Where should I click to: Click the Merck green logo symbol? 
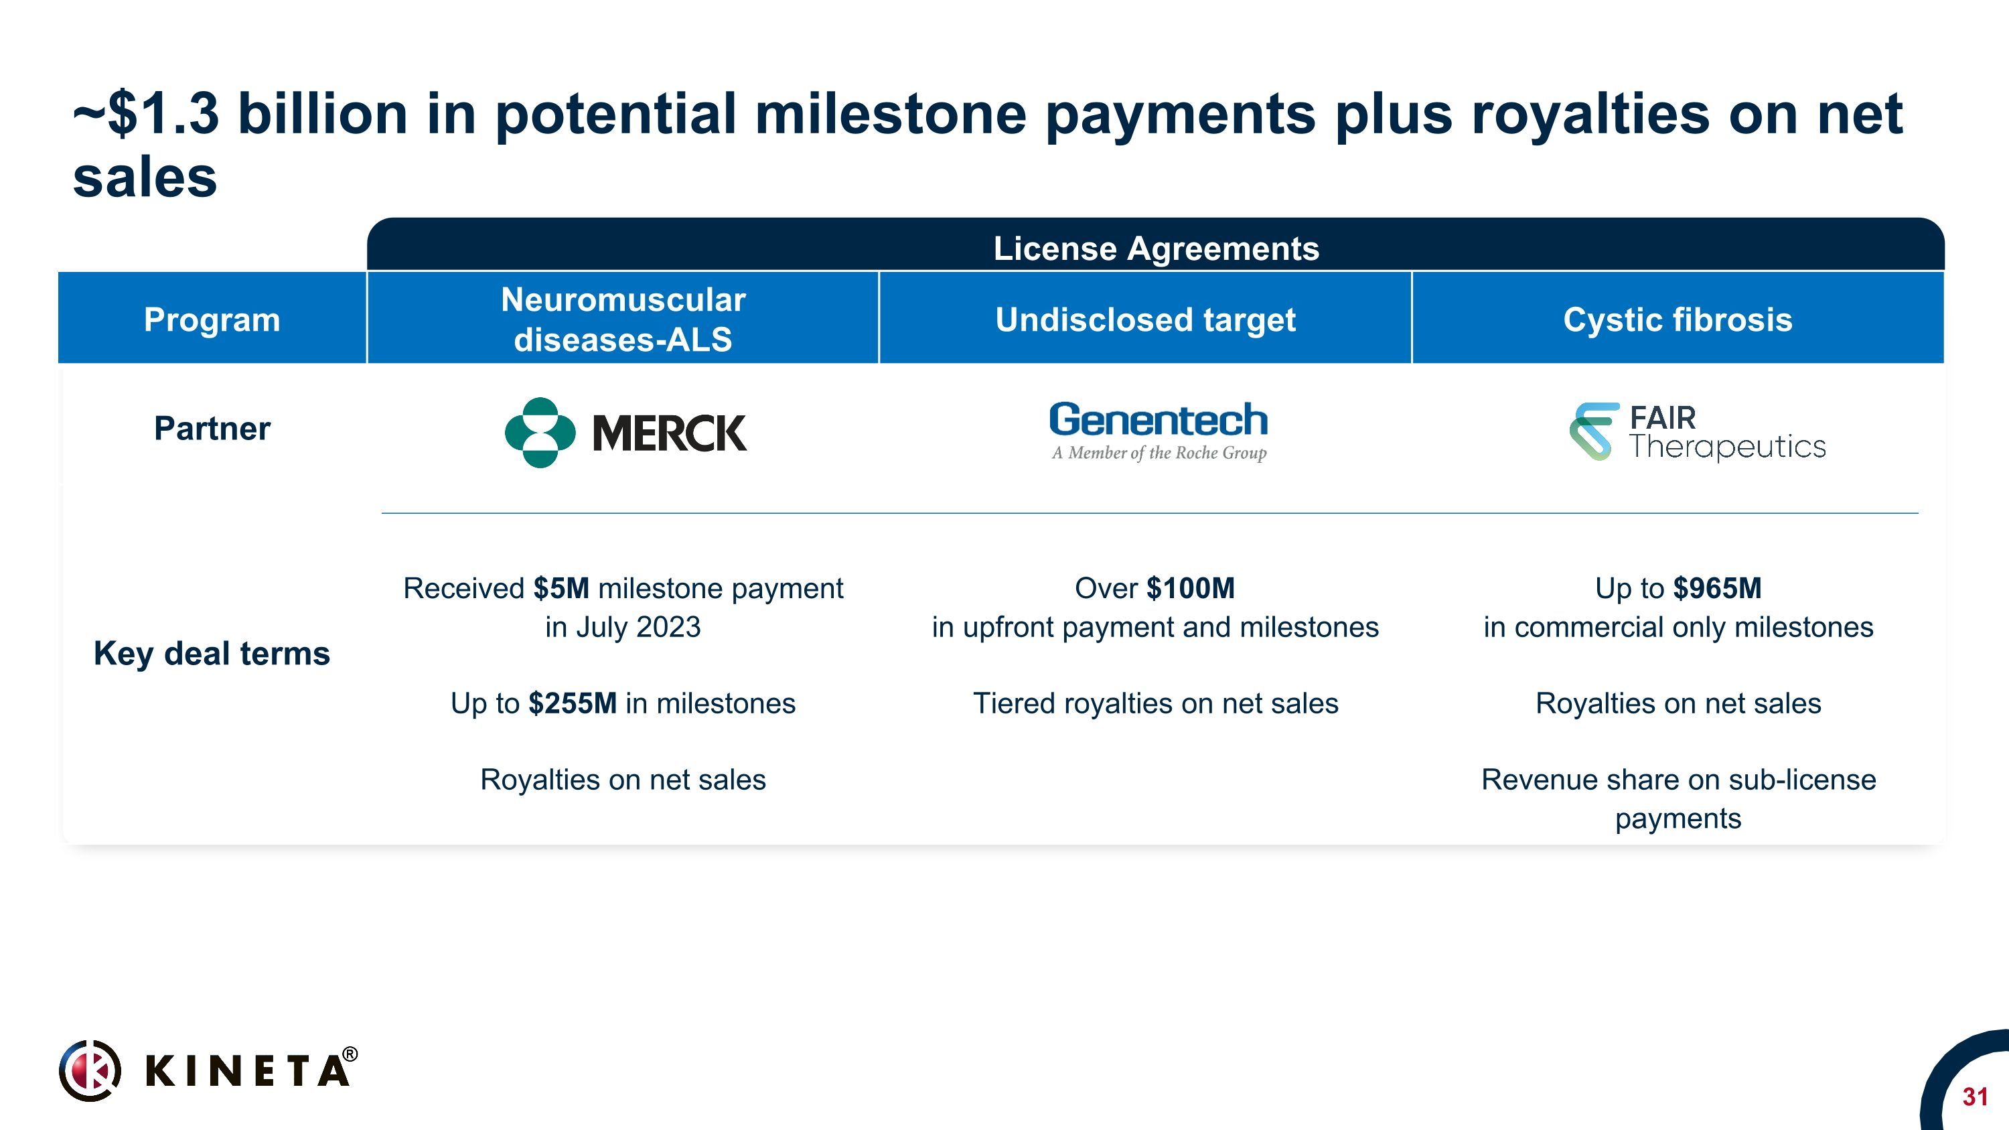[540, 433]
